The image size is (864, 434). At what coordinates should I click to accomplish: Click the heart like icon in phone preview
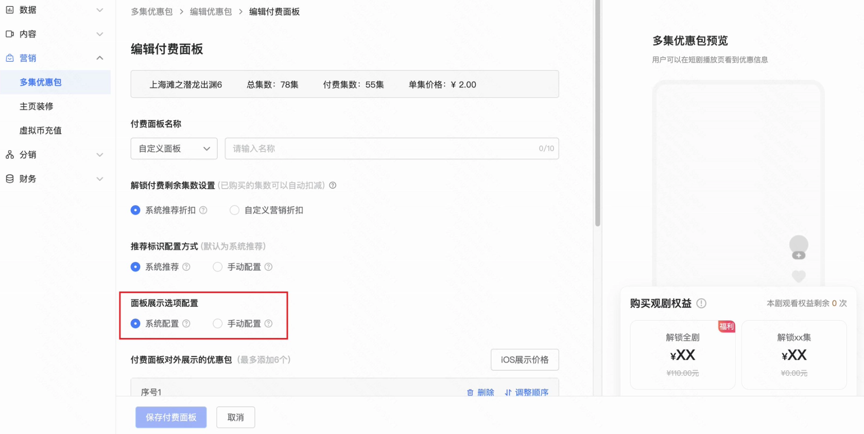tap(799, 276)
